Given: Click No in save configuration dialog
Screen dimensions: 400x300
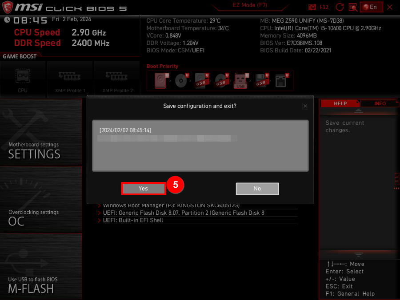Looking at the screenshot, I should coord(257,189).
